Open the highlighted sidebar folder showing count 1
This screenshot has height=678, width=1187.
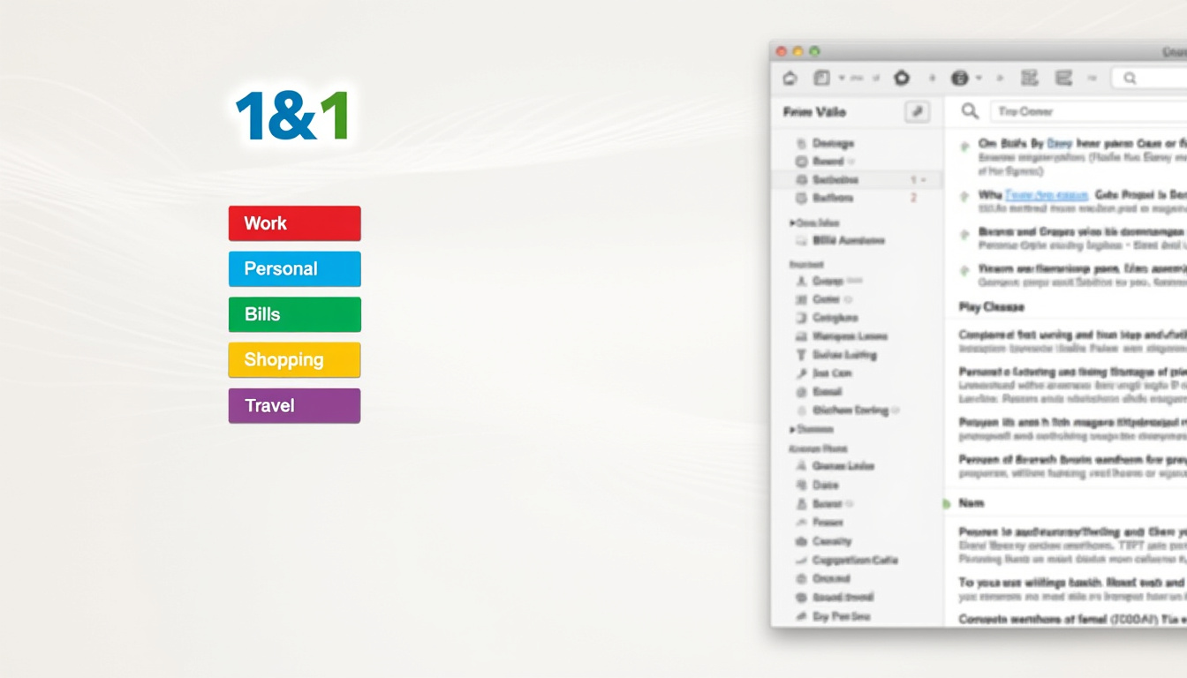(x=858, y=180)
